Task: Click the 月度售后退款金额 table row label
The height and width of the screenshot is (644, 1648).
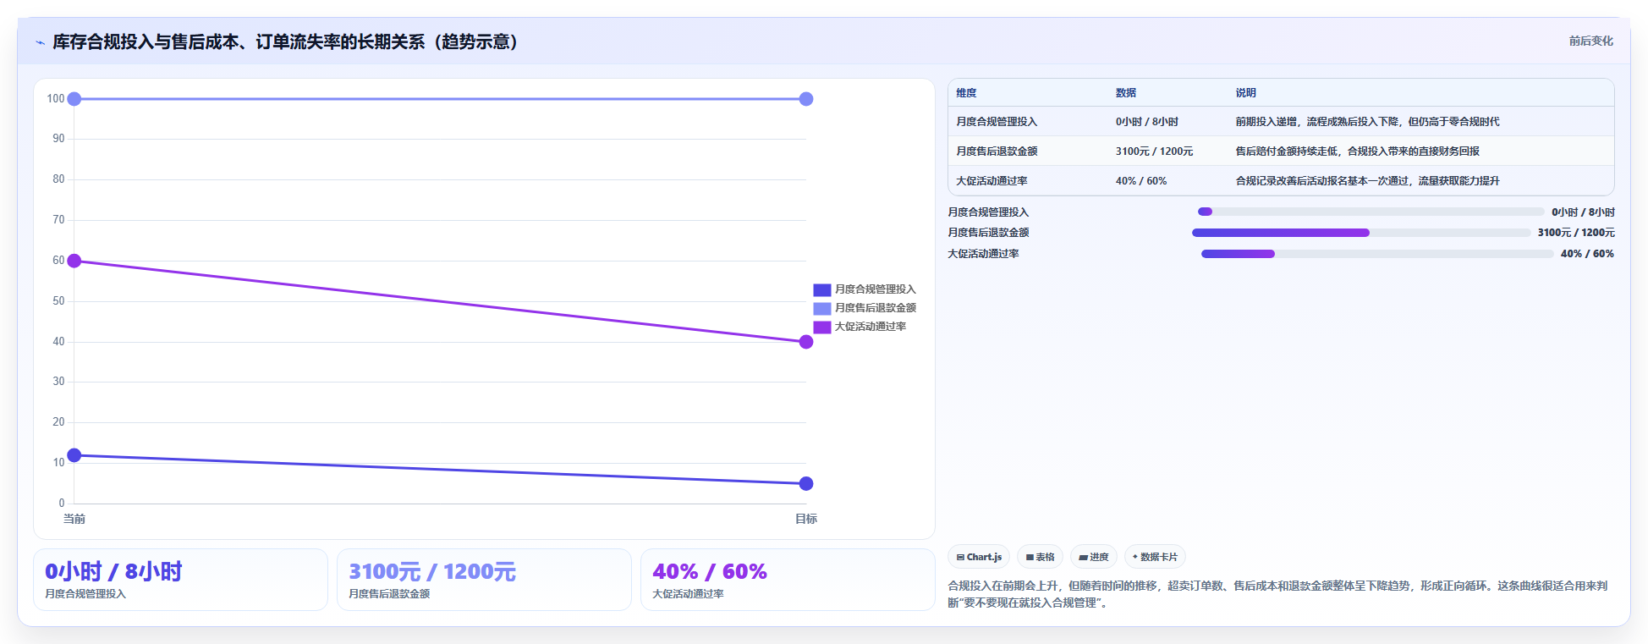Action: click(x=996, y=151)
